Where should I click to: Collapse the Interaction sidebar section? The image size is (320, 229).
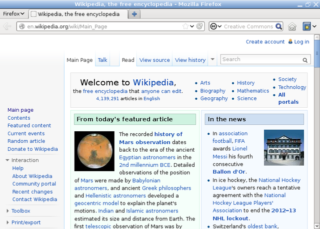7,160
